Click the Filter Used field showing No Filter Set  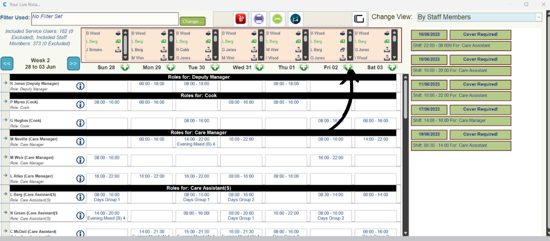click(x=105, y=19)
